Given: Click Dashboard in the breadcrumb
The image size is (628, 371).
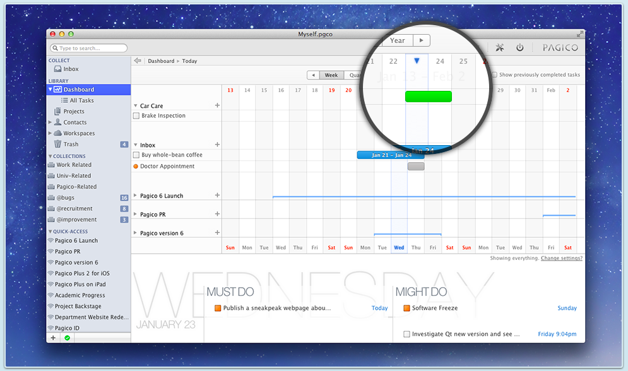Looking at the screenshot, I should (161, 61).
